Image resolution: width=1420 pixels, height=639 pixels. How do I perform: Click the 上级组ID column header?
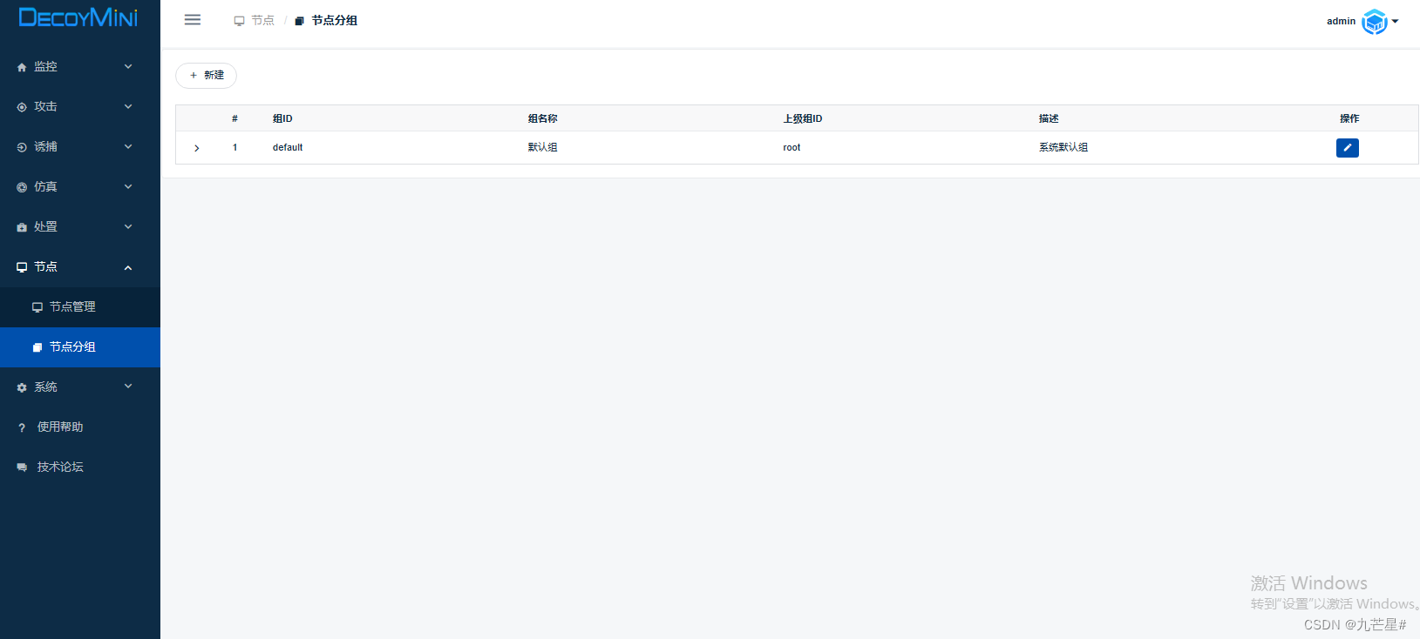coord(802,118)
